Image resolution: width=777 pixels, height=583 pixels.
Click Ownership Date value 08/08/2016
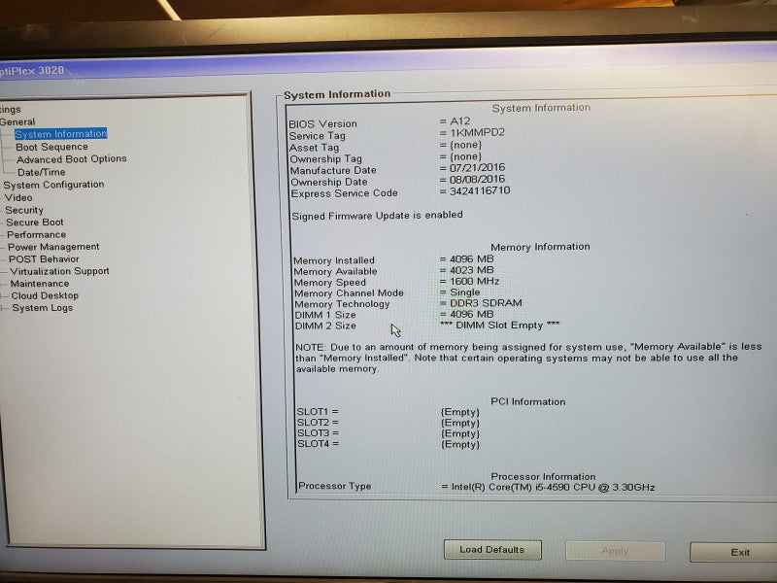(477, 179)
